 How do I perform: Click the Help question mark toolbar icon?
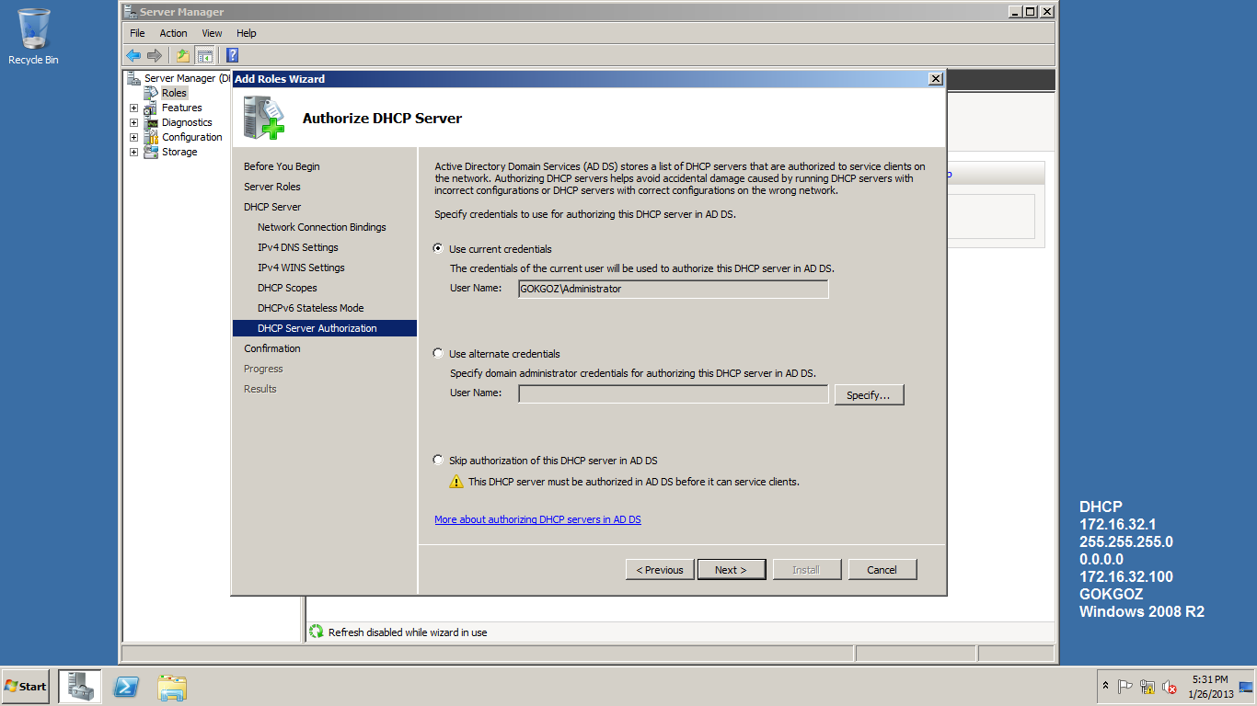(231, 55)
